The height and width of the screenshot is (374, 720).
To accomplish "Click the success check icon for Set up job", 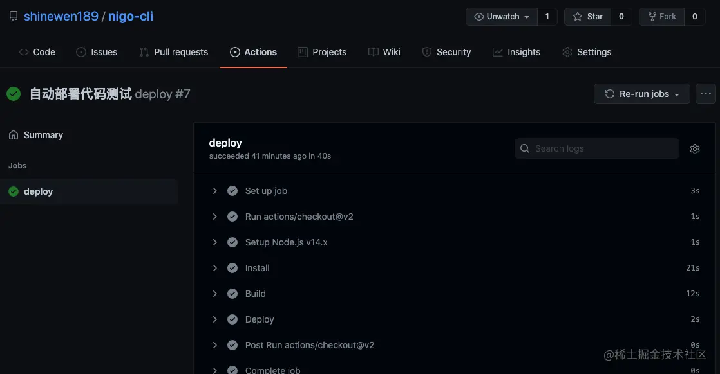I will coord(232,191).
